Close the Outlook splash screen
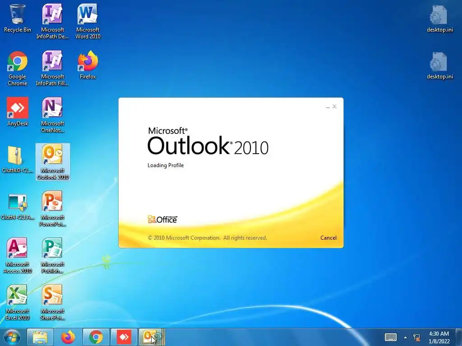This screenshot has width=462, height=346. pos(334,106)
